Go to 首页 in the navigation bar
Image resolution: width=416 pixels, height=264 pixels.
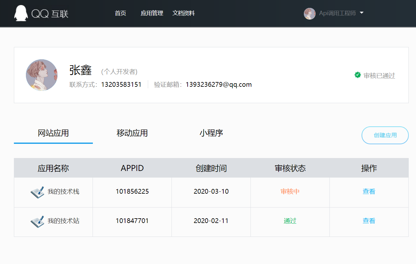pos(120,13)
